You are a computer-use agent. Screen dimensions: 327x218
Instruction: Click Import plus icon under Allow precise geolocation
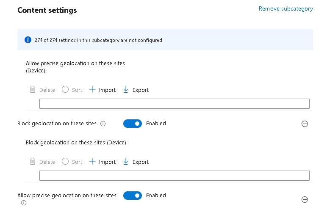click(92, 90)
